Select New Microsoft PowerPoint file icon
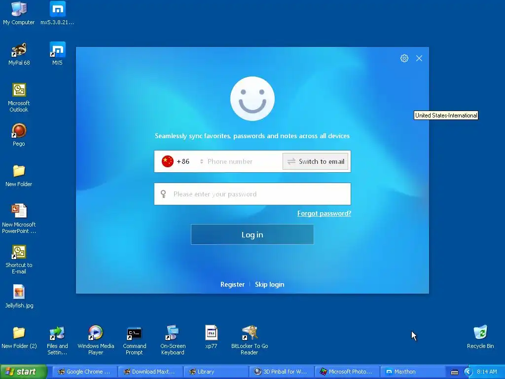 tap(19, 219)
